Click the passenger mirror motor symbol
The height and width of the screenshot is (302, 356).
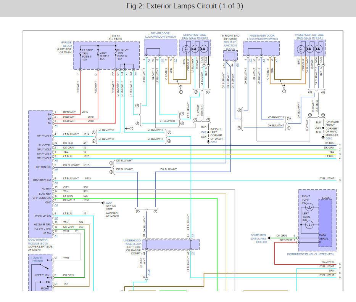coord(301,49)
